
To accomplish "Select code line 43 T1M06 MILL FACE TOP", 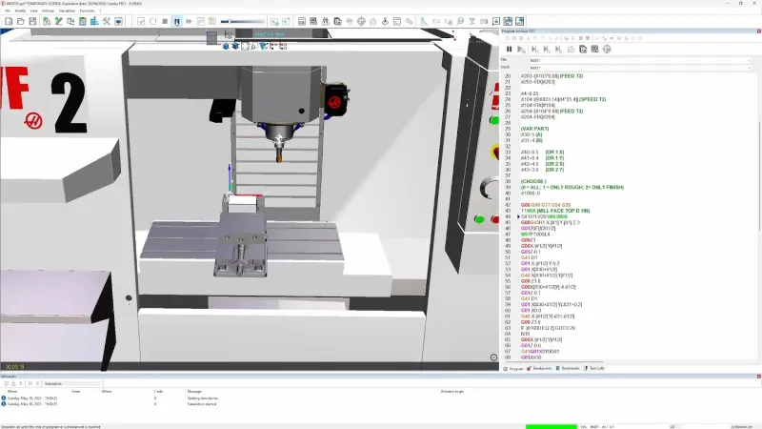I will [x=555, y=211].
